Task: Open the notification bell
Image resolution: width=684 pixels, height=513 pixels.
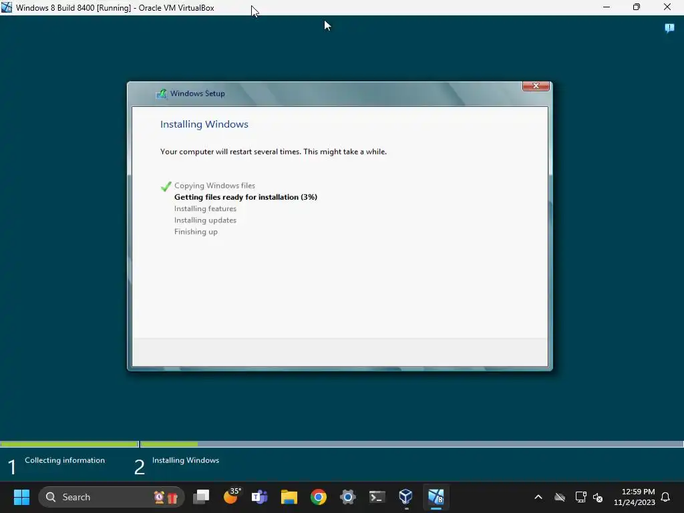Action: point(665,497)
